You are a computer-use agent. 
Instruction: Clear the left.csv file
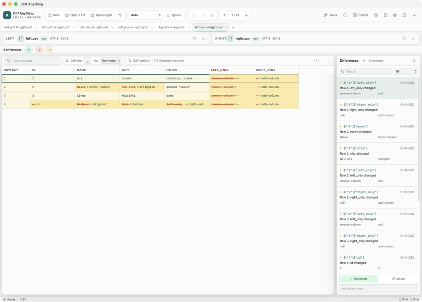pyautogui.click(x=204, y=39)
